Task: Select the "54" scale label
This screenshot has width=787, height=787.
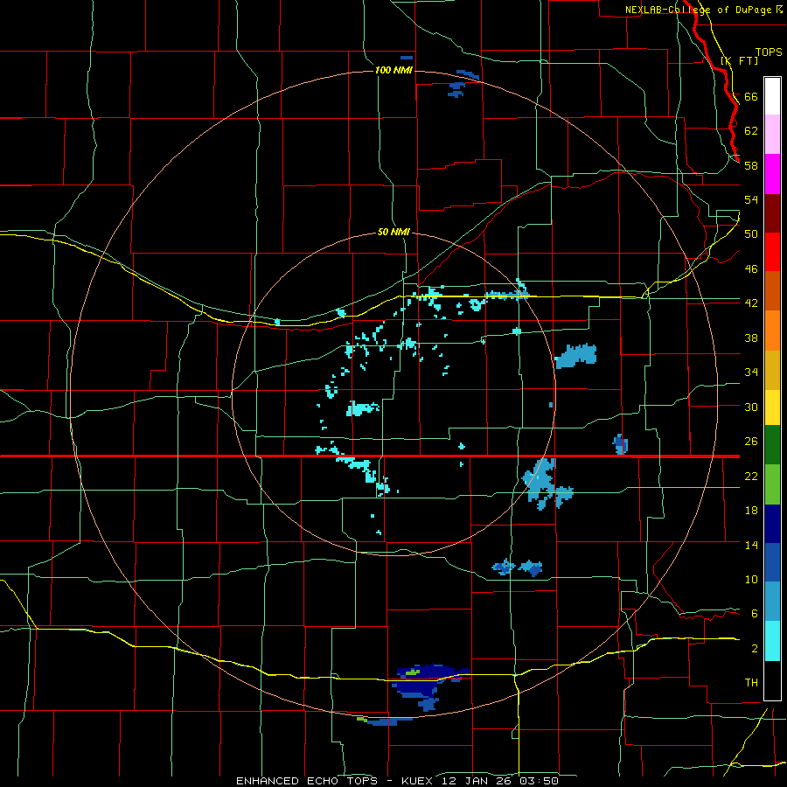Action: click(x=751, y=199)
